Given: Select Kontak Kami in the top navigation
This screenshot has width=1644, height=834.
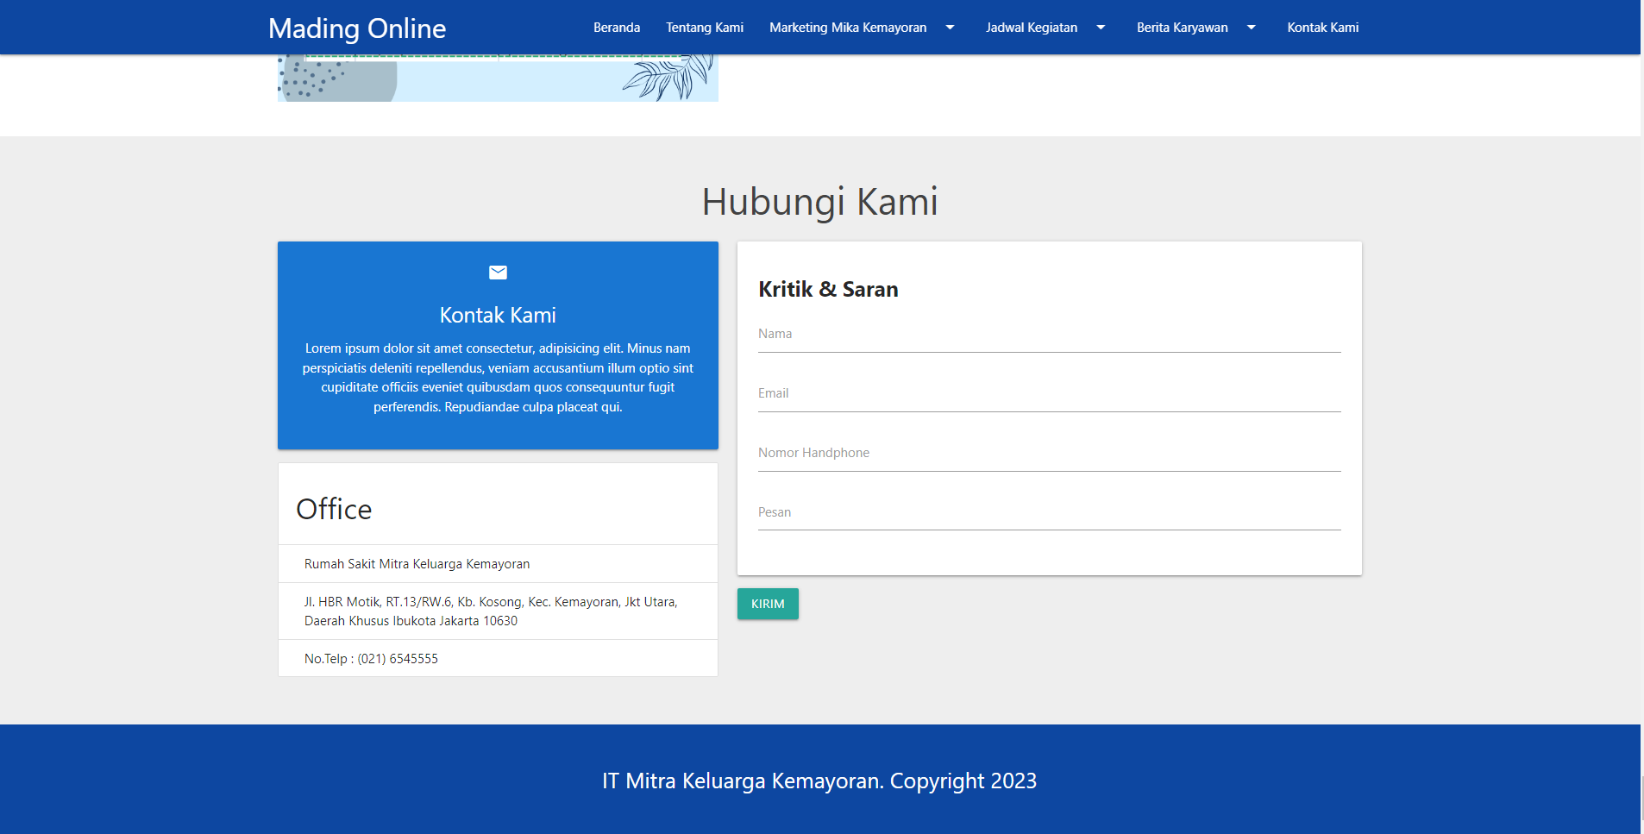Looking at the screenshot, I should pos(1322,28).
